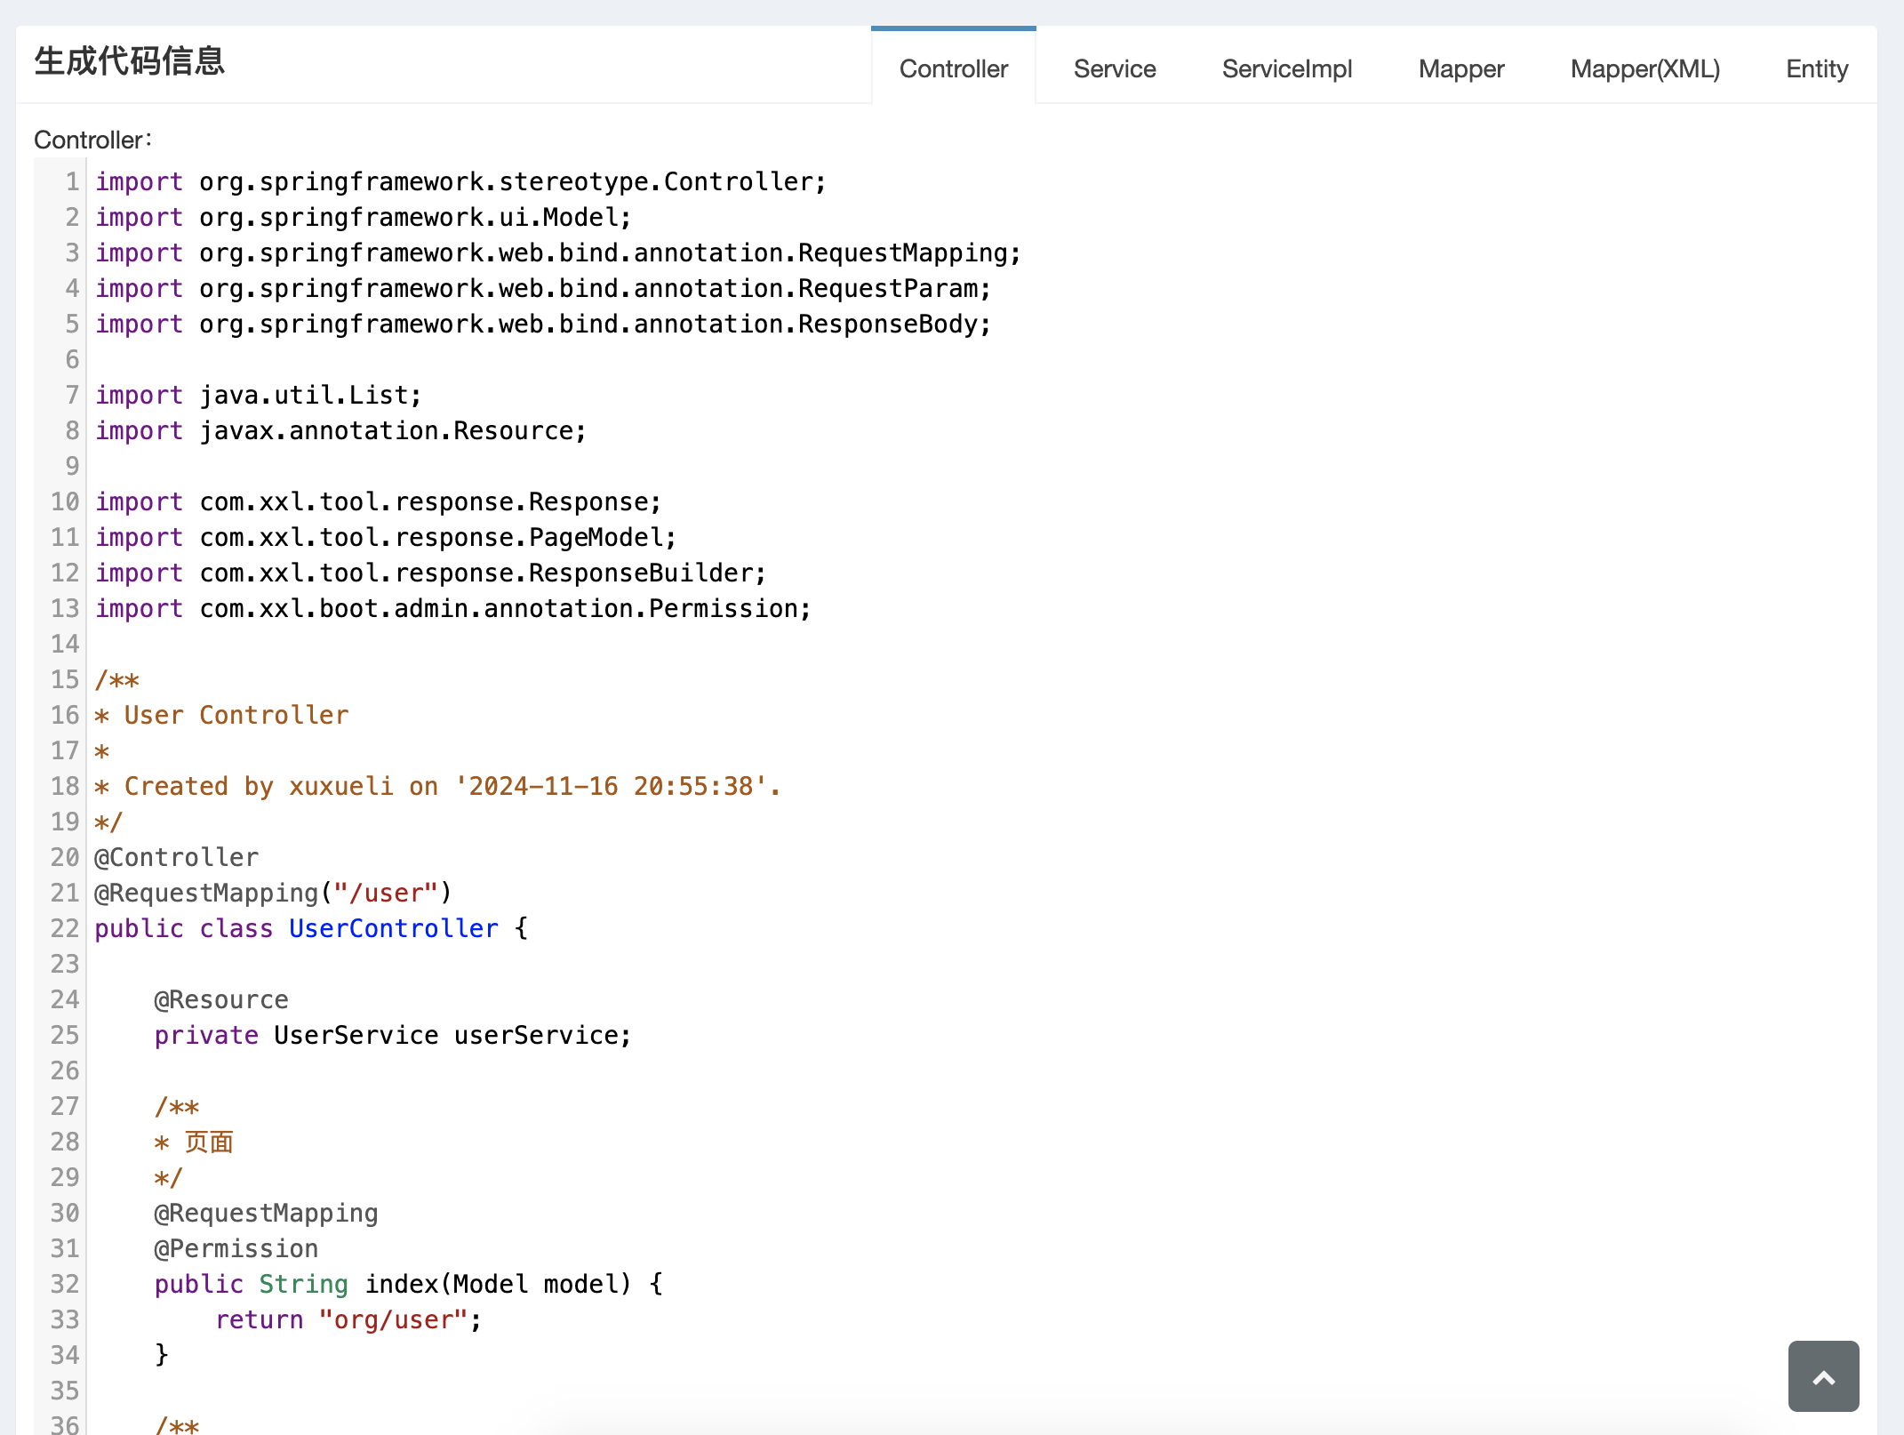Click line number 1 in the gutter
The height and width of the screenshot is (1435, 1904).
coord(70,181)
